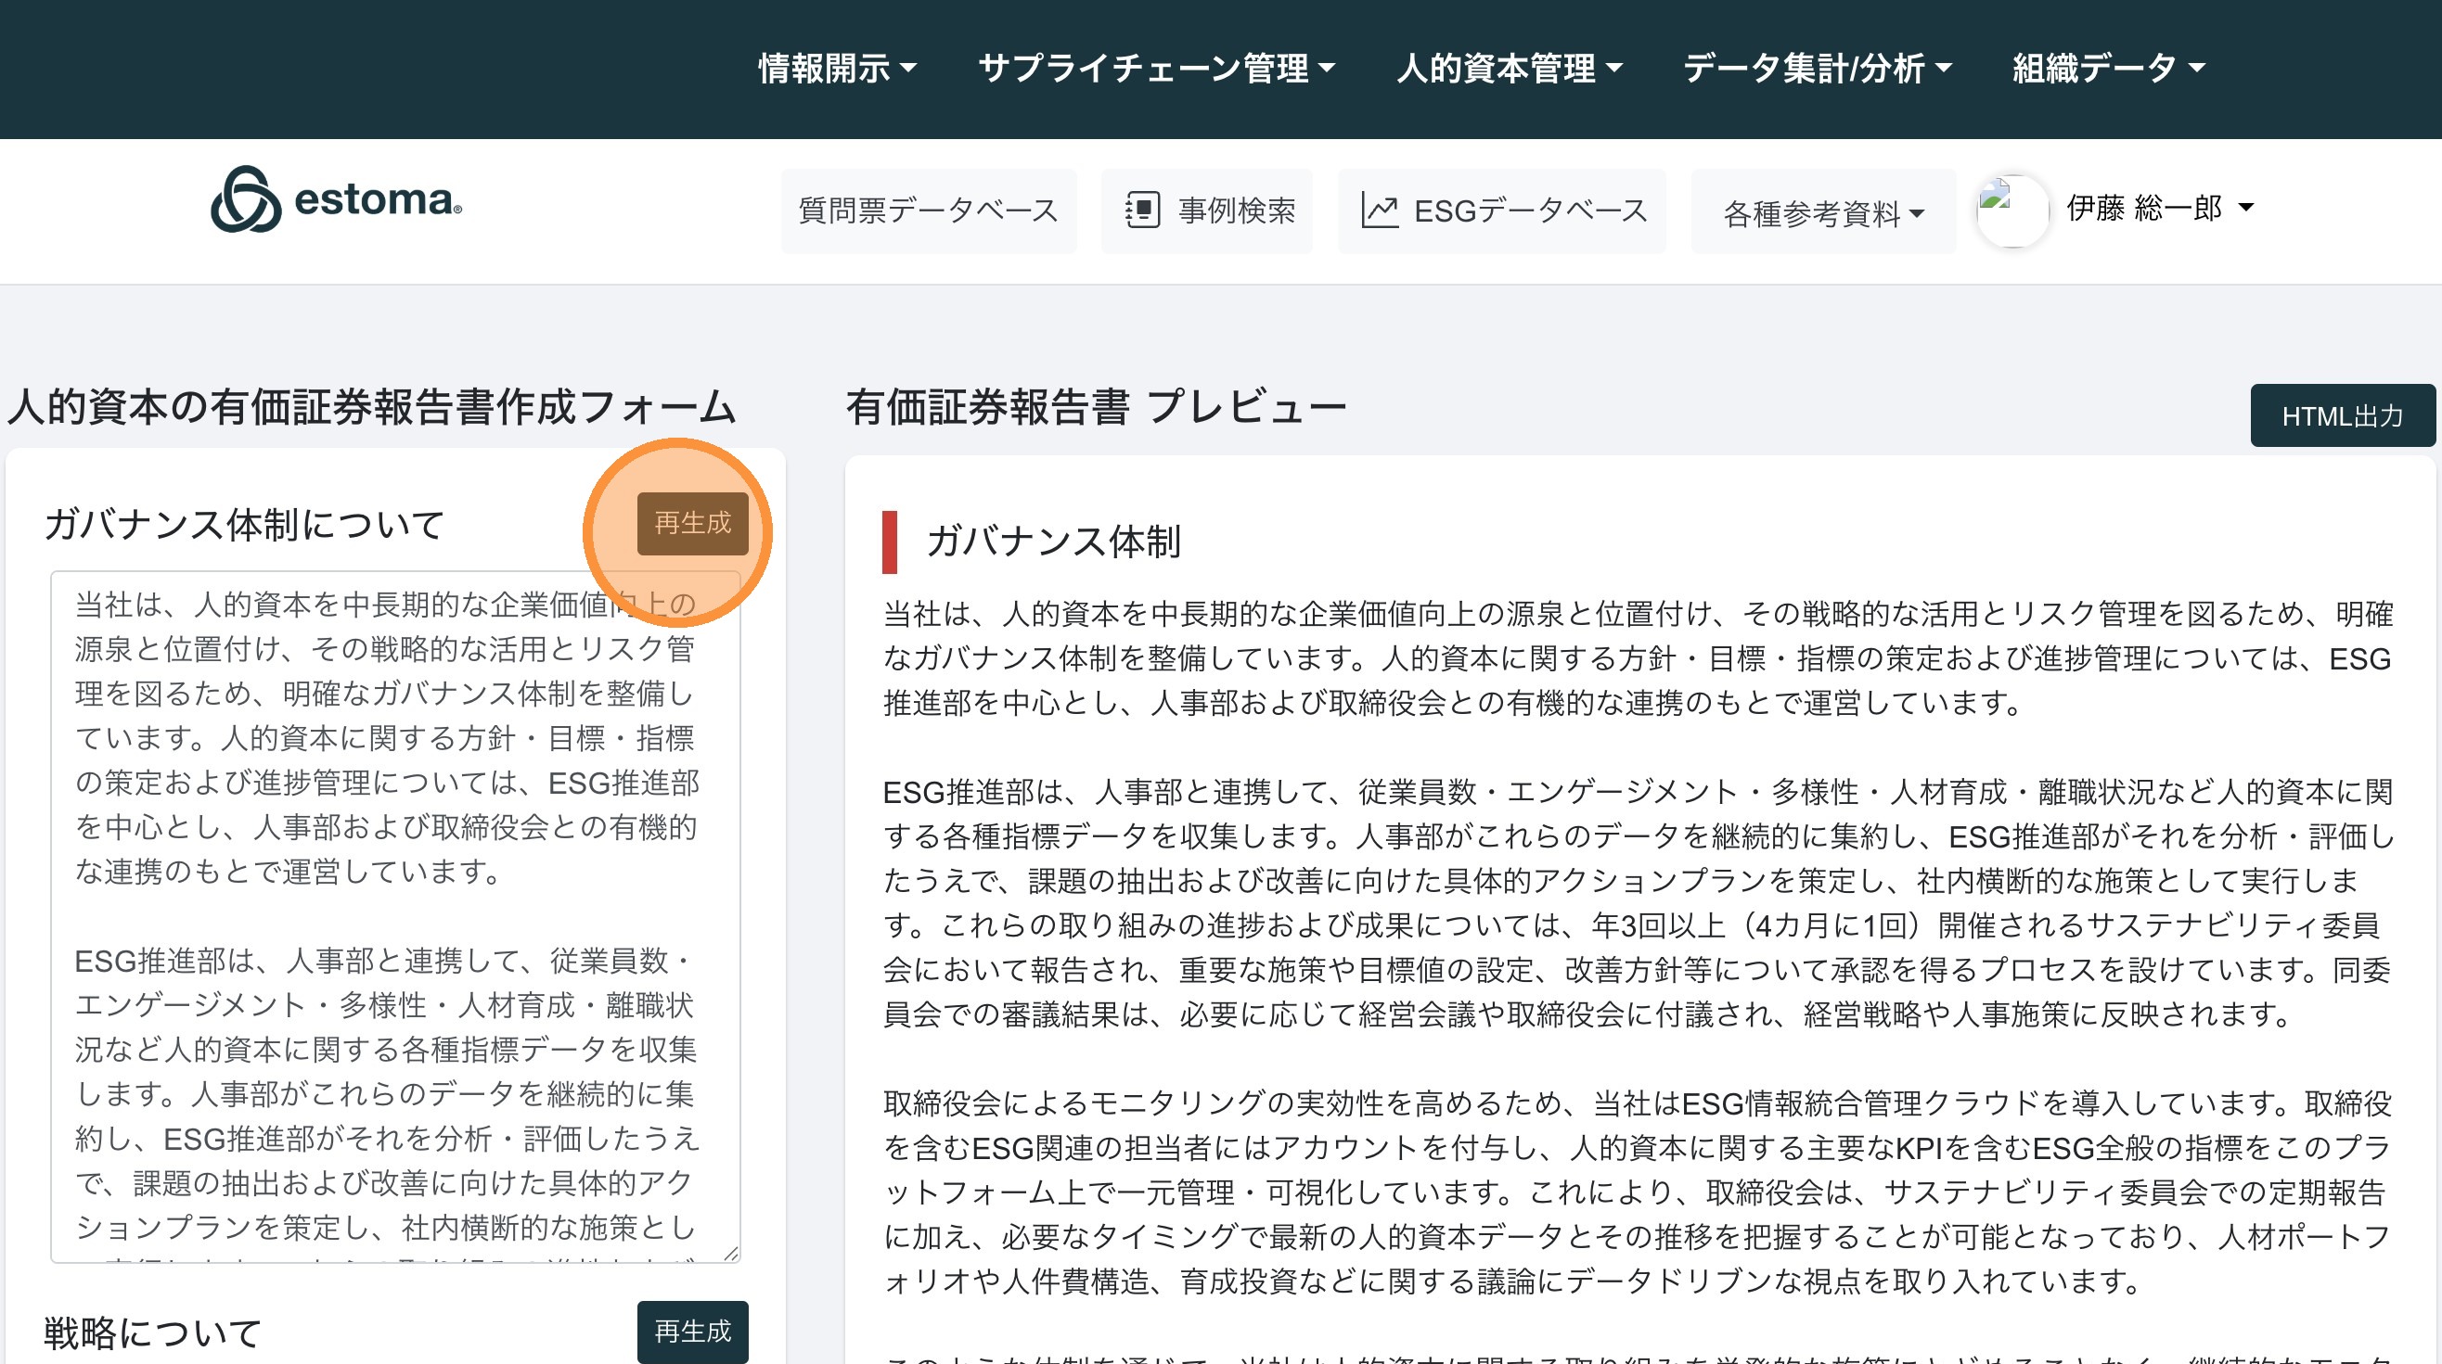Click the ガバナンス体制 preview heading
The height and width of the screenshot is (1364, 2442).
(x=1052, y=542)
